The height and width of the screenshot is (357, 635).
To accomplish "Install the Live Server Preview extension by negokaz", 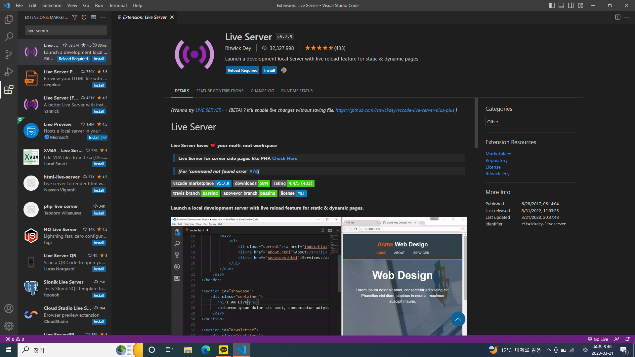I will pyautogui.click(x=99, y=85).
